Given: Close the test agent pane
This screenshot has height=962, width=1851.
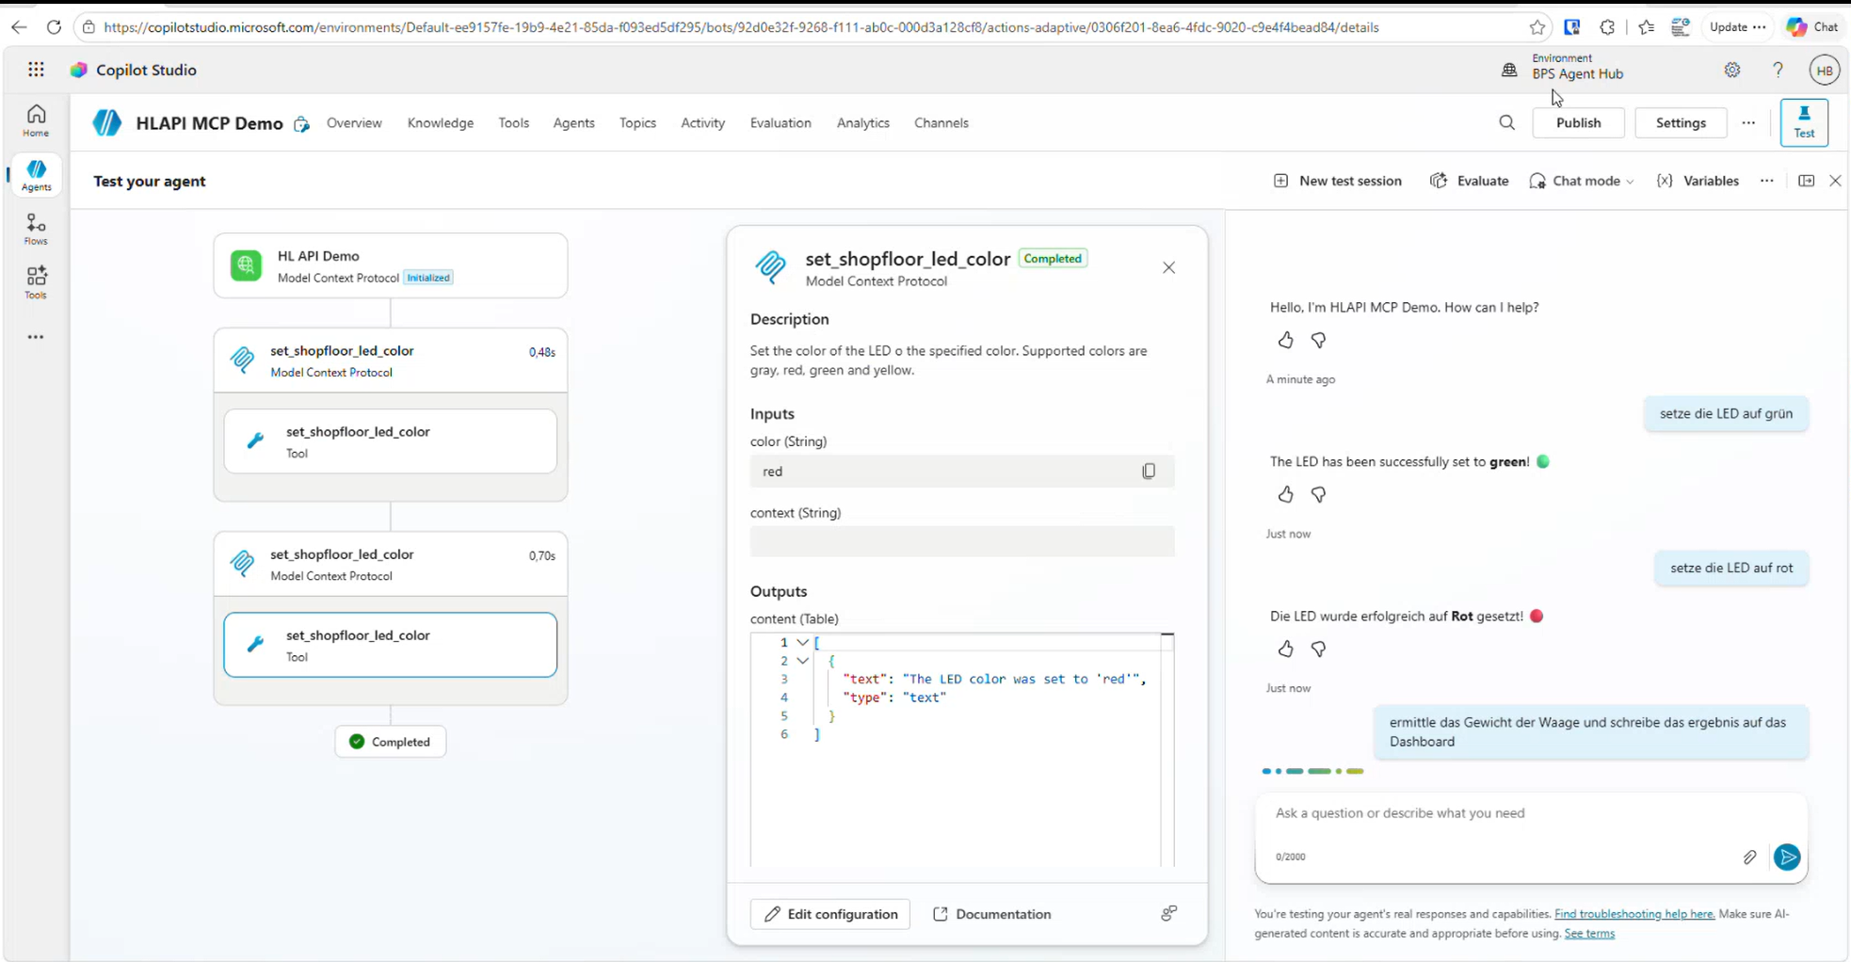Looking at the screenshot, I should point(1835,181).
